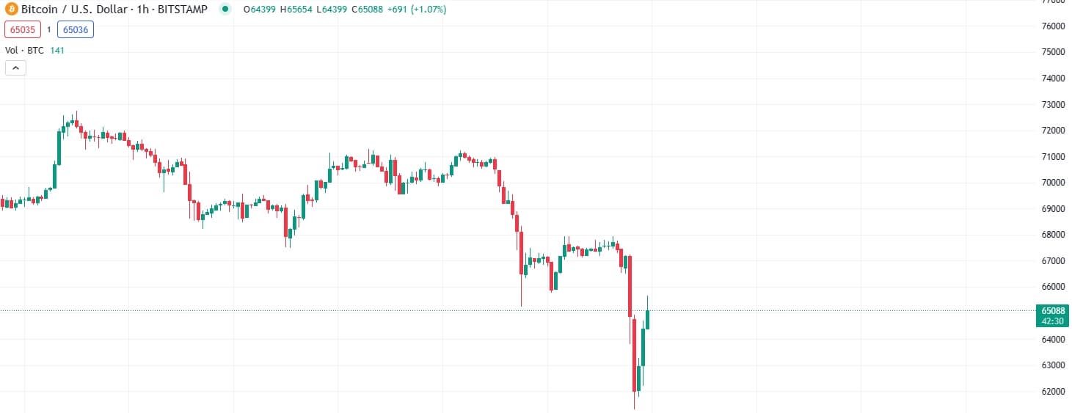Click the blue buy price 65036
This screenshot has width=1072, height=413.
tap(76, 29)
